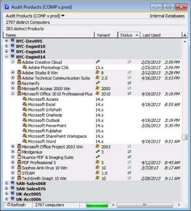
Task: Click the Microsoft InfoPath component icon
Action: click(25, 109)
